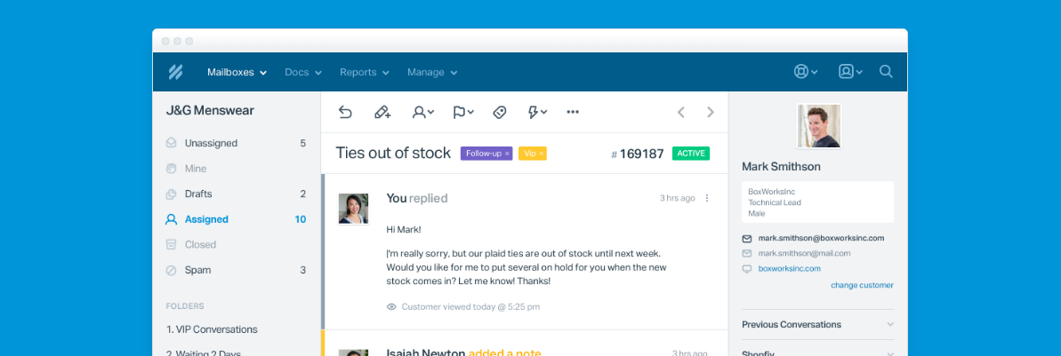
Task: Click the 3 hrs ago timestamp
Action: tap(678, 198)
